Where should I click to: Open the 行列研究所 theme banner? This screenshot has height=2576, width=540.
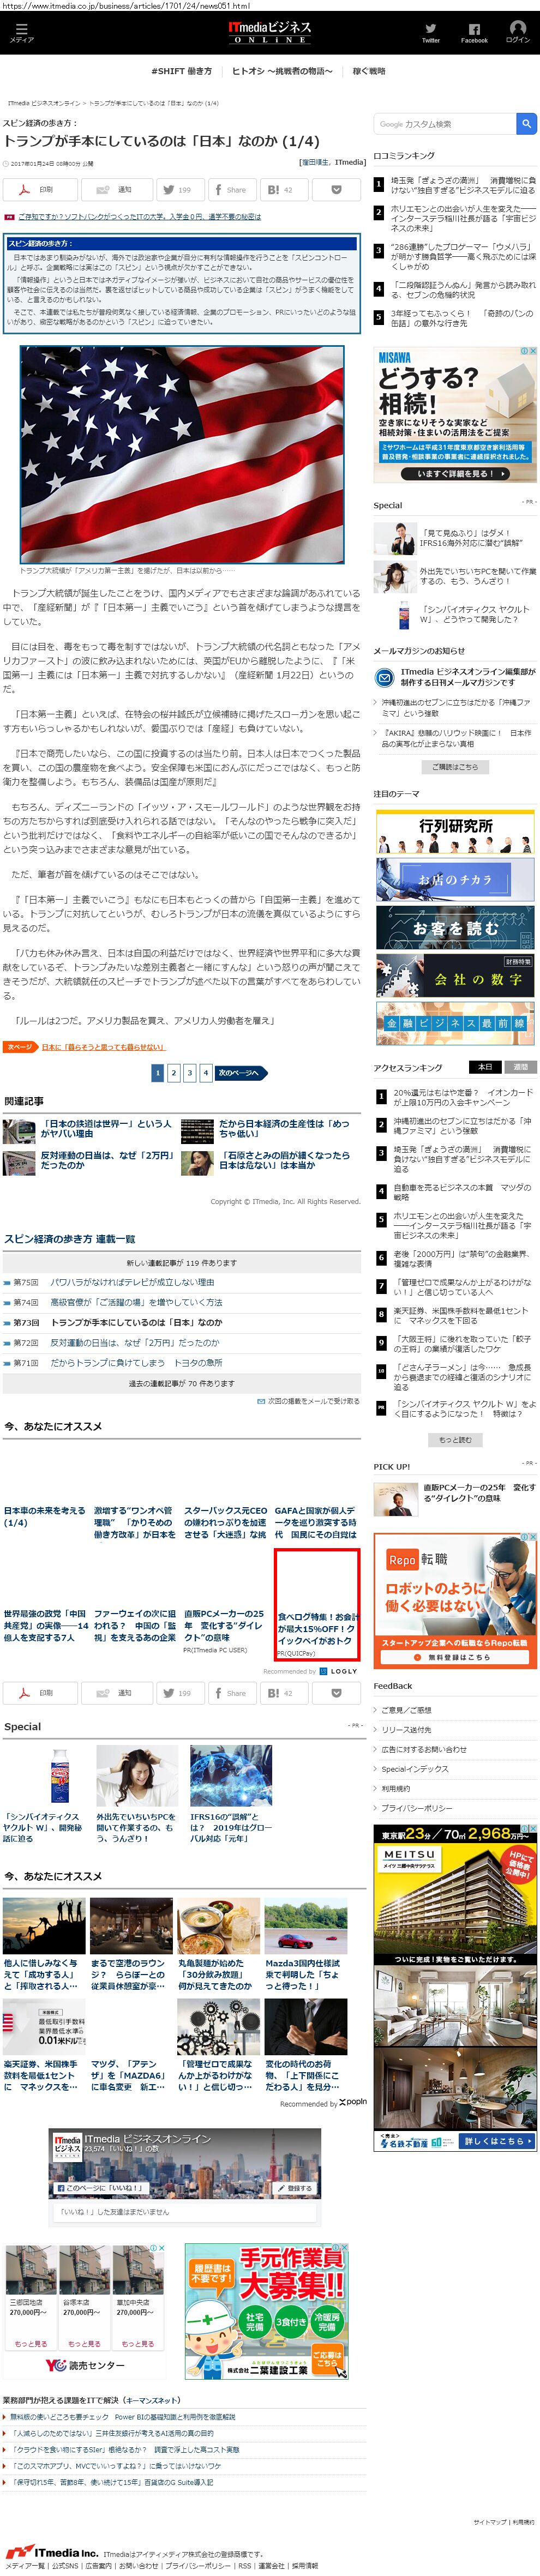455,832
